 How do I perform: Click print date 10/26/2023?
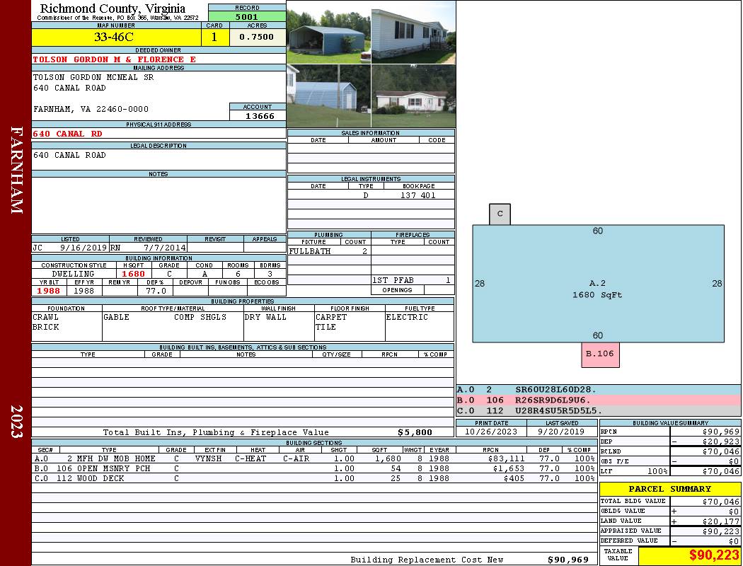pos(491,432)
